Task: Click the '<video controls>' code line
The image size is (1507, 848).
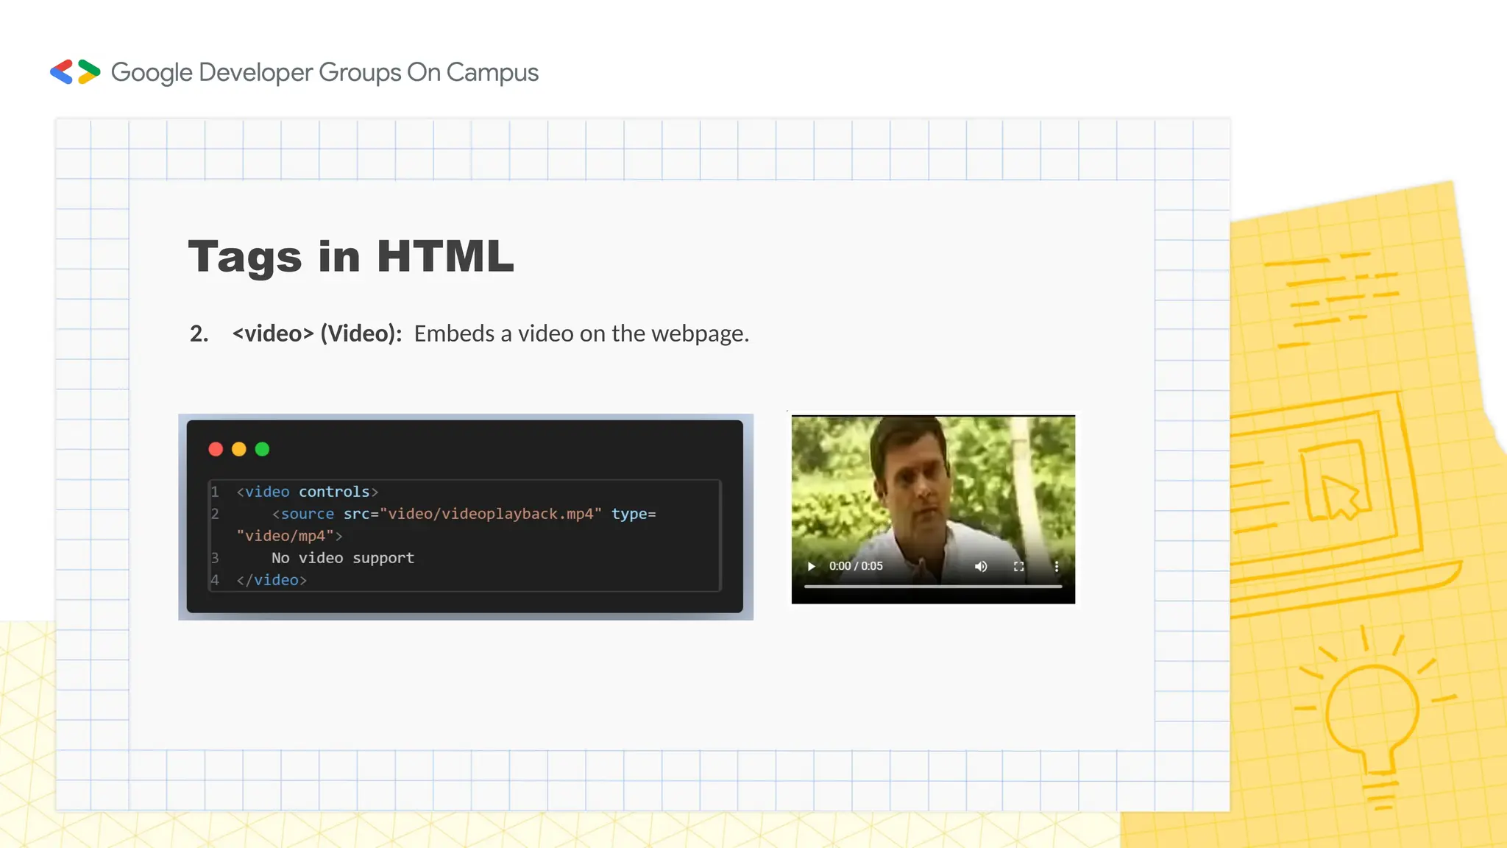Action: pos(307,492)
